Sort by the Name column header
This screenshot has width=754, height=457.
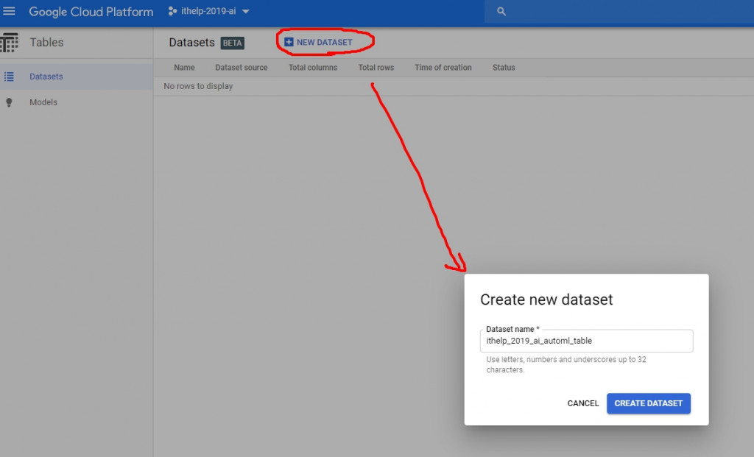[x=184, y=68]
